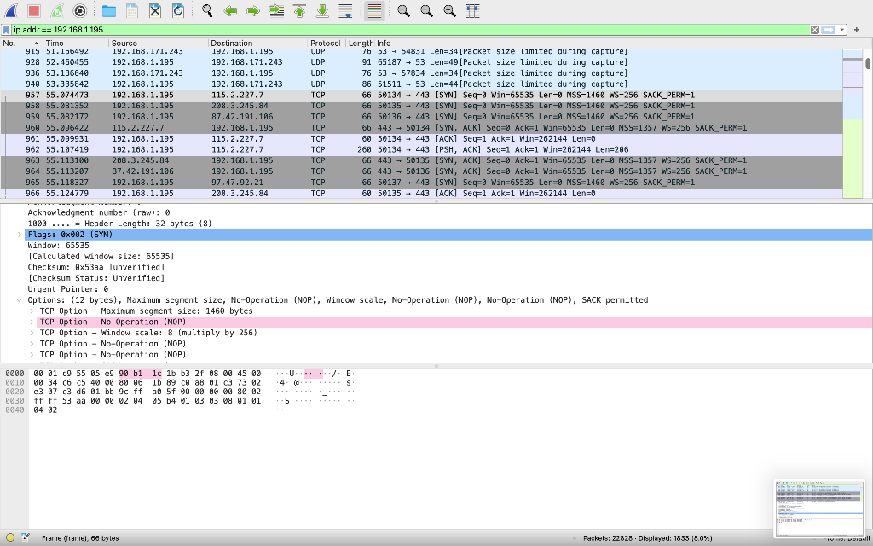Add a new filter button with plus

click(x=857, y=29)
